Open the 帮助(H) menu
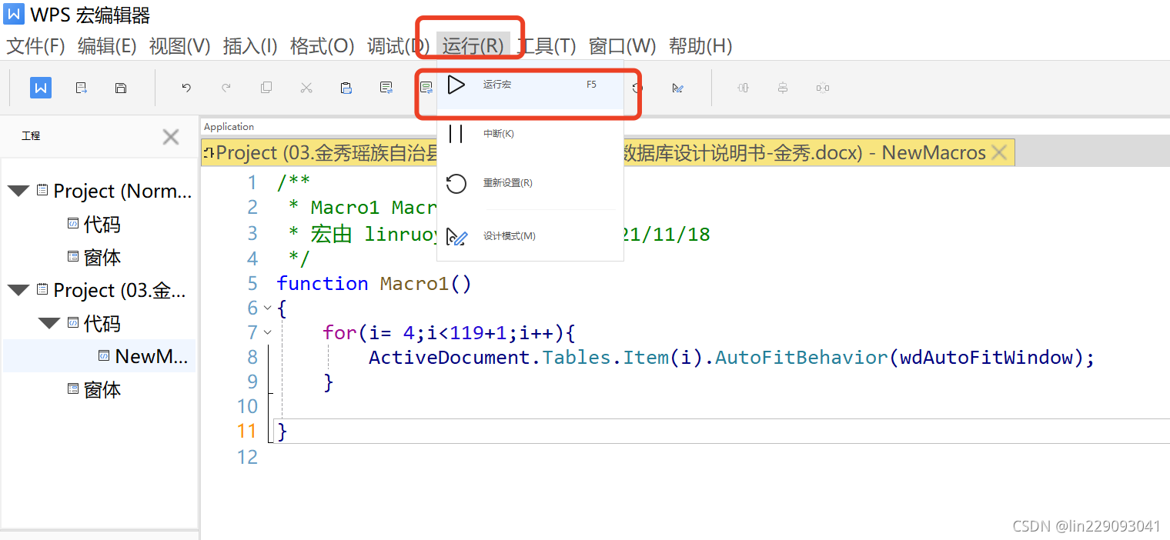 (700, 46)
